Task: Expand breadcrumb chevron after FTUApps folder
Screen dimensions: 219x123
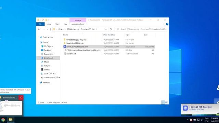Action: coord(96,29)
